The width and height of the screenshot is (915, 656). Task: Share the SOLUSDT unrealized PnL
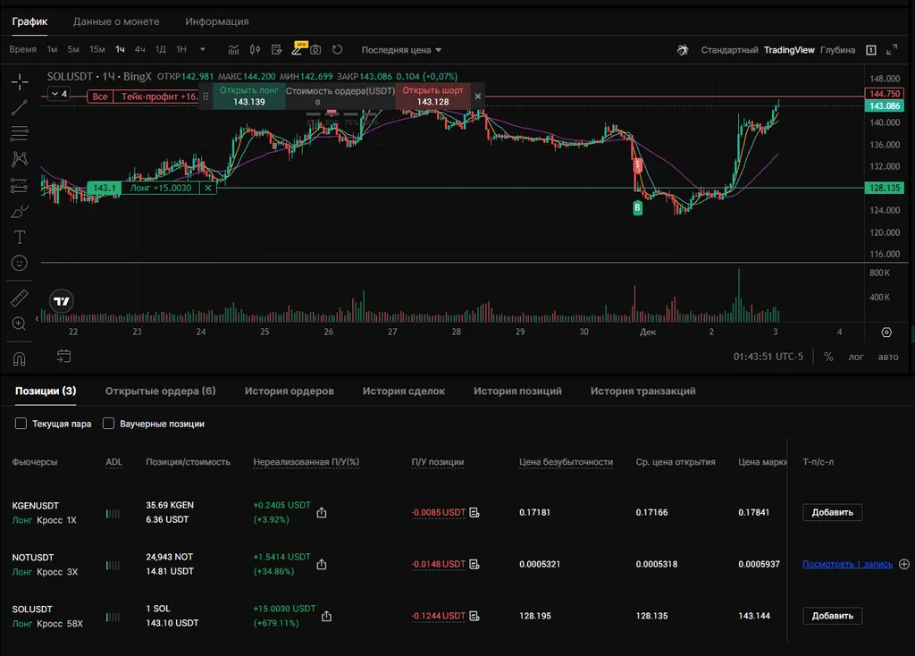click(326, 616)
